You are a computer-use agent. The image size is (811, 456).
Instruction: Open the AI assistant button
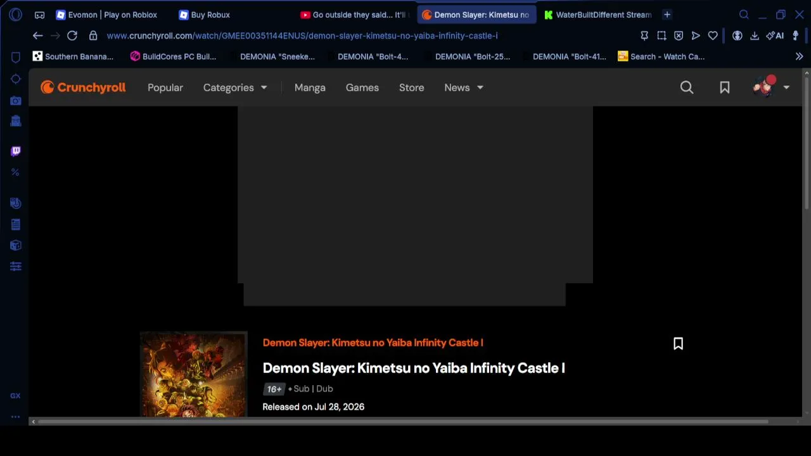775,35
